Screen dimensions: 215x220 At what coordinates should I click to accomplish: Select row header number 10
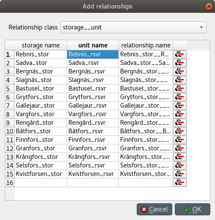[10, 131]
